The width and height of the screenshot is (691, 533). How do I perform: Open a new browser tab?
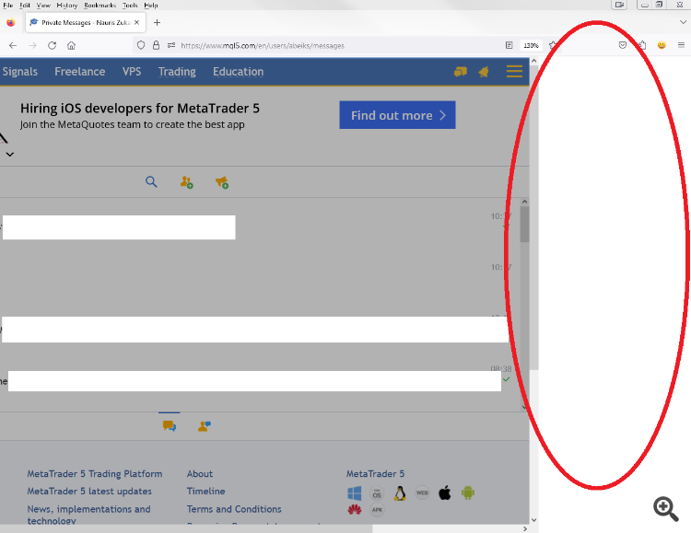click(157, 22)
